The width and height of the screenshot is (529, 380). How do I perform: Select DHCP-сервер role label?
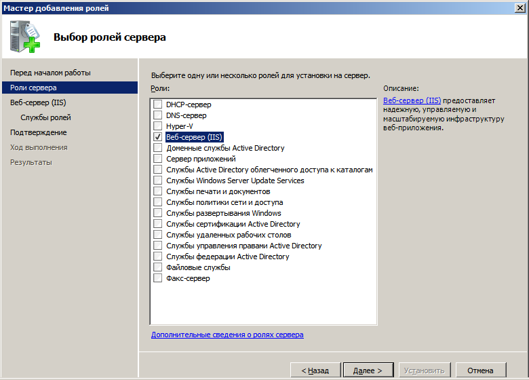pyautogui.click(x=189, y=104)
